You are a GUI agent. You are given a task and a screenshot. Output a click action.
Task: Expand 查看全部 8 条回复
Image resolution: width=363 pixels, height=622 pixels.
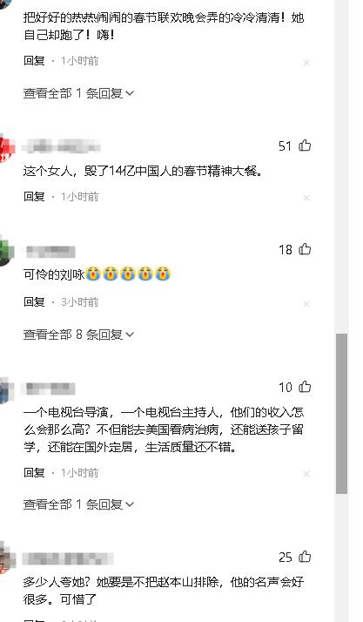click(x=78, y=335)
